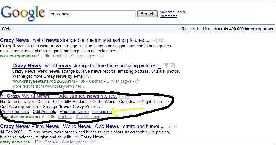The image size is (276, 145).
Task: Open Similar pages for www.crazynews.net/
Action: point(83,56)
